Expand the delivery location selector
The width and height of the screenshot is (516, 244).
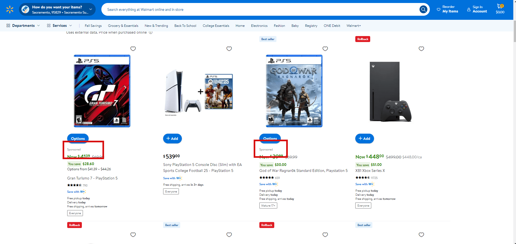pos(57,9)
